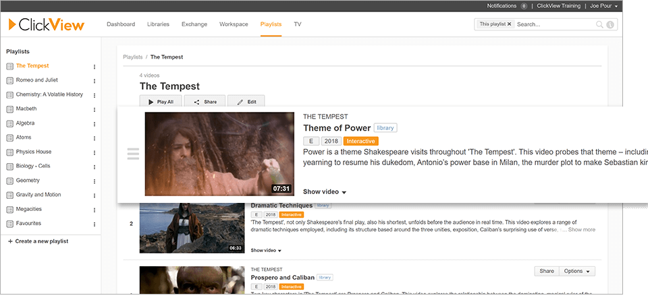Open the search info icon
The width and height of the screenshot is (648, 304).
point(610,25)
